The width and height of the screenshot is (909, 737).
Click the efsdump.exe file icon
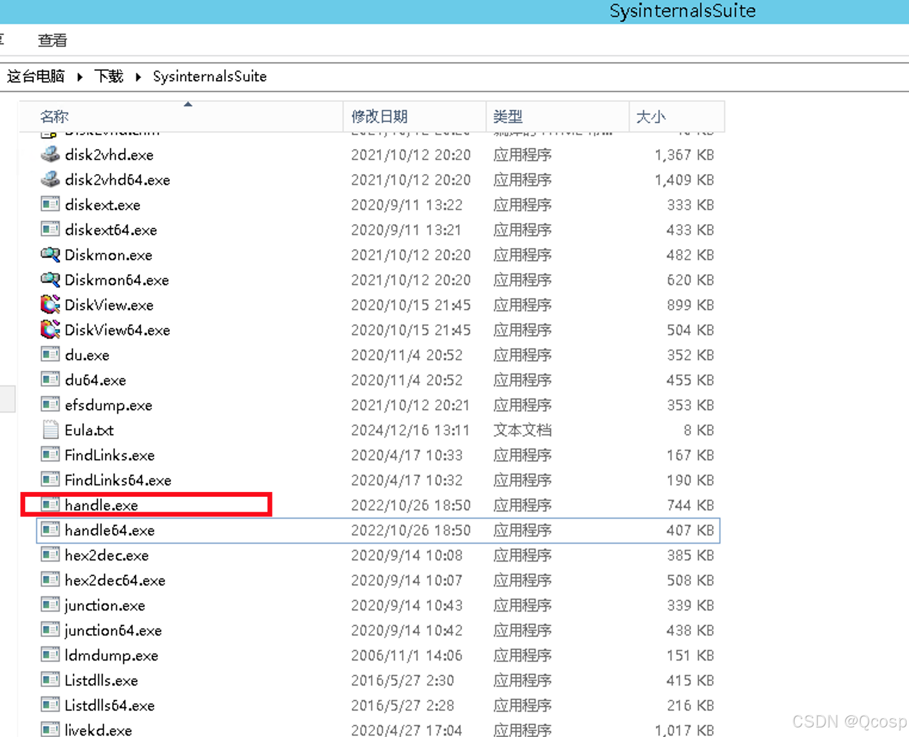coord(50,405)
